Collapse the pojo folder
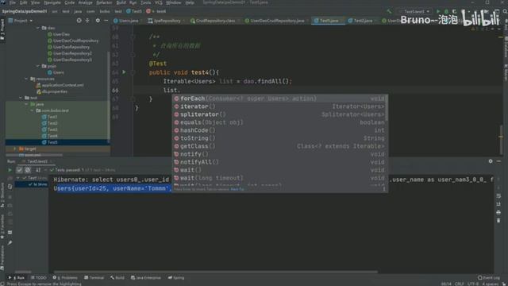This screenshot has width=508, height=286. click(38, 66)
